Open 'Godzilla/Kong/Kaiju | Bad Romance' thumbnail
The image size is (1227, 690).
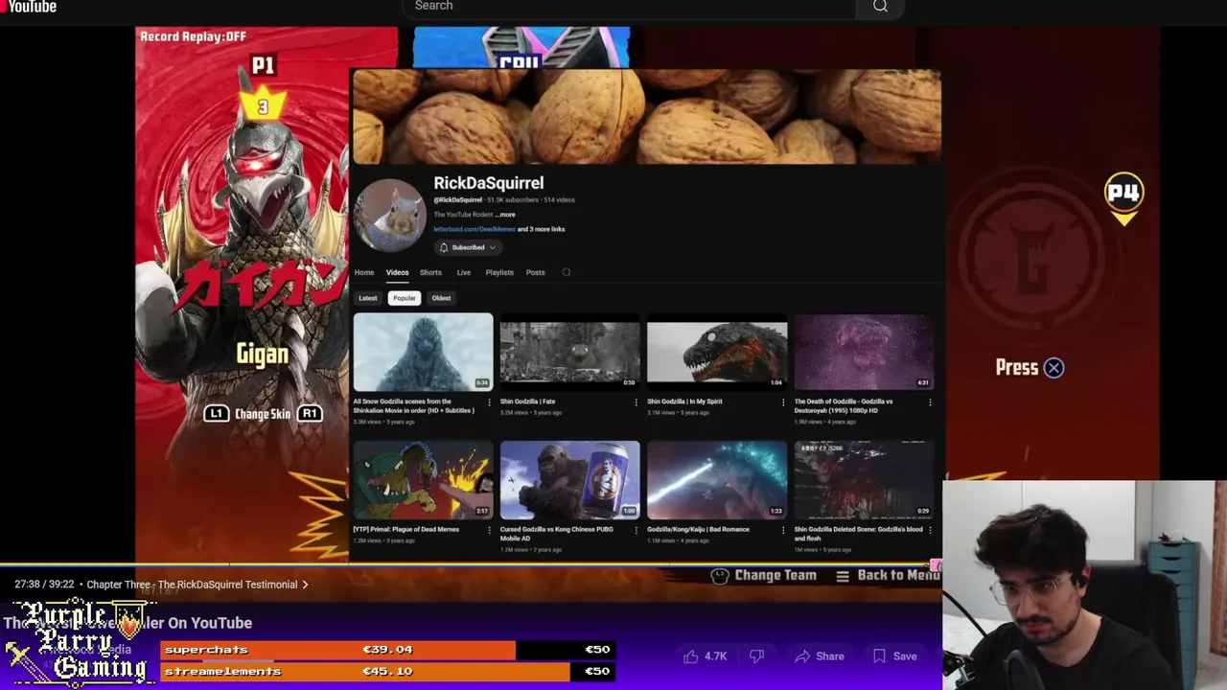[x=717, y=479]
